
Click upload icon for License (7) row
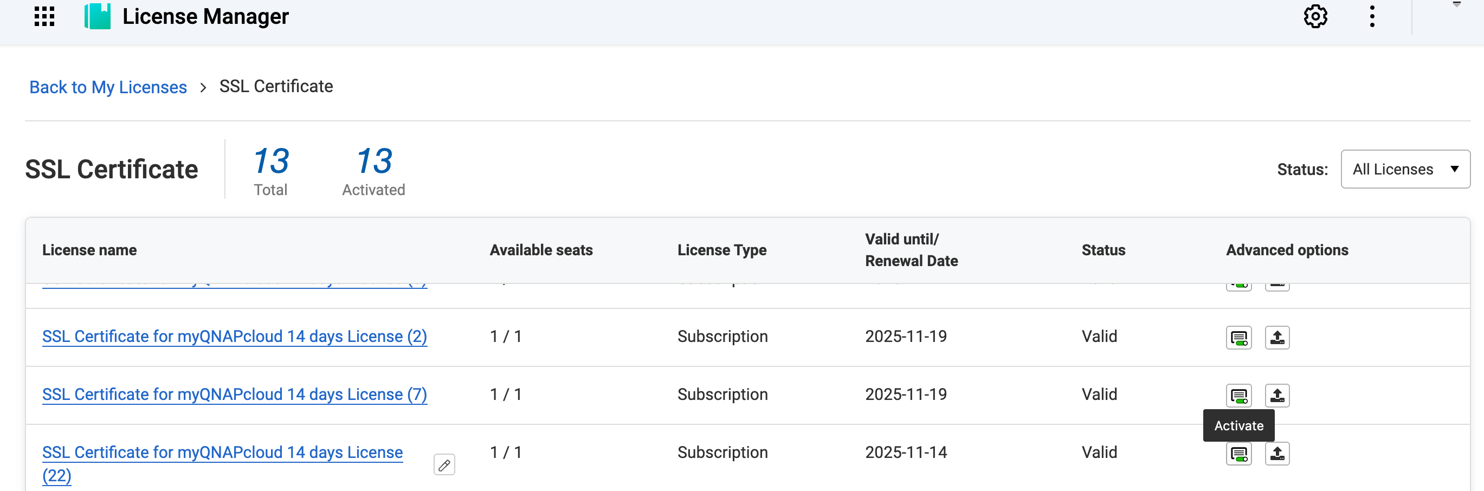pos(1276,396)
